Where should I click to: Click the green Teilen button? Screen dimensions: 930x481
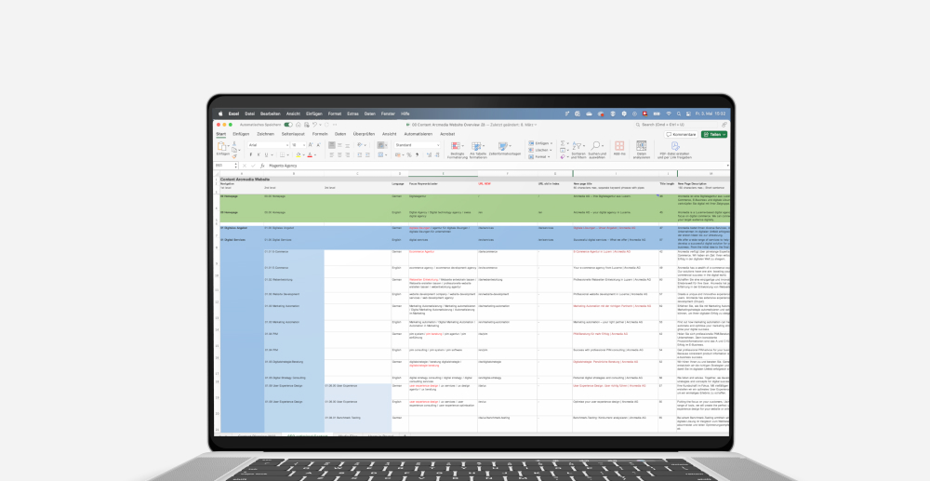coord(713,134)
